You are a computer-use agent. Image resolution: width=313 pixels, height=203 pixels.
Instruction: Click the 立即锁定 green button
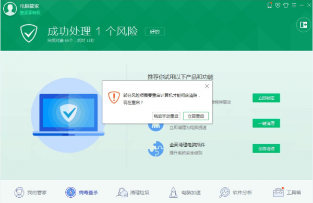266,98
